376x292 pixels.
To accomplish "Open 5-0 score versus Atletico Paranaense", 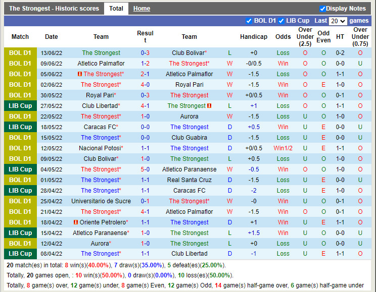I will [x=145, y=169].
